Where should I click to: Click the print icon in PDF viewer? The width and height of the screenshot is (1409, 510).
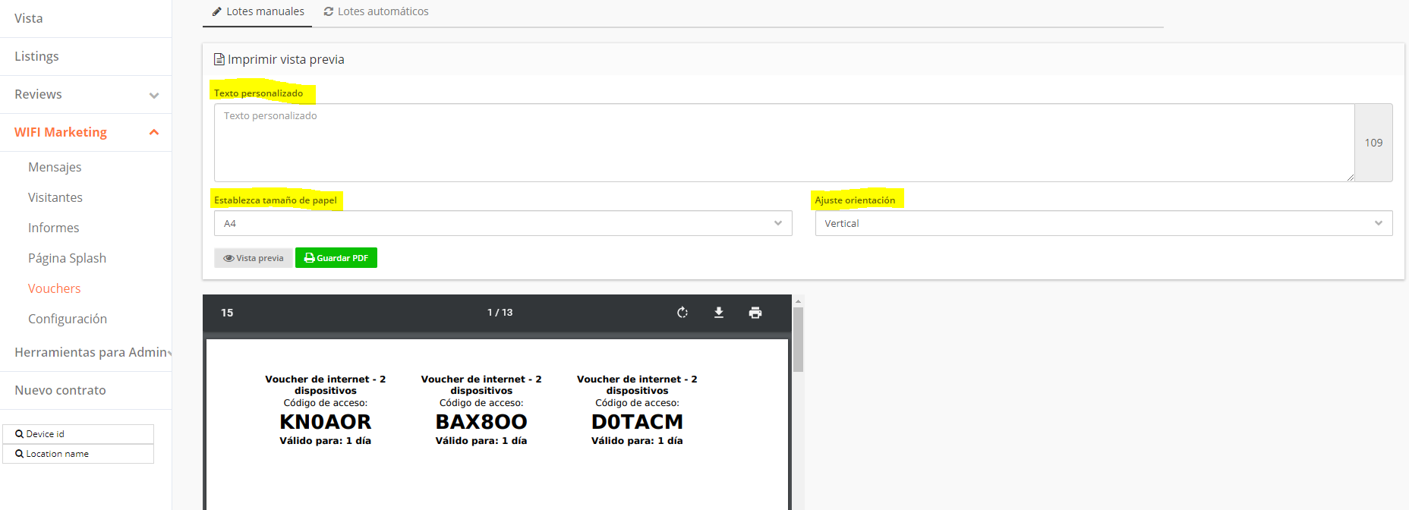[755, 313]
